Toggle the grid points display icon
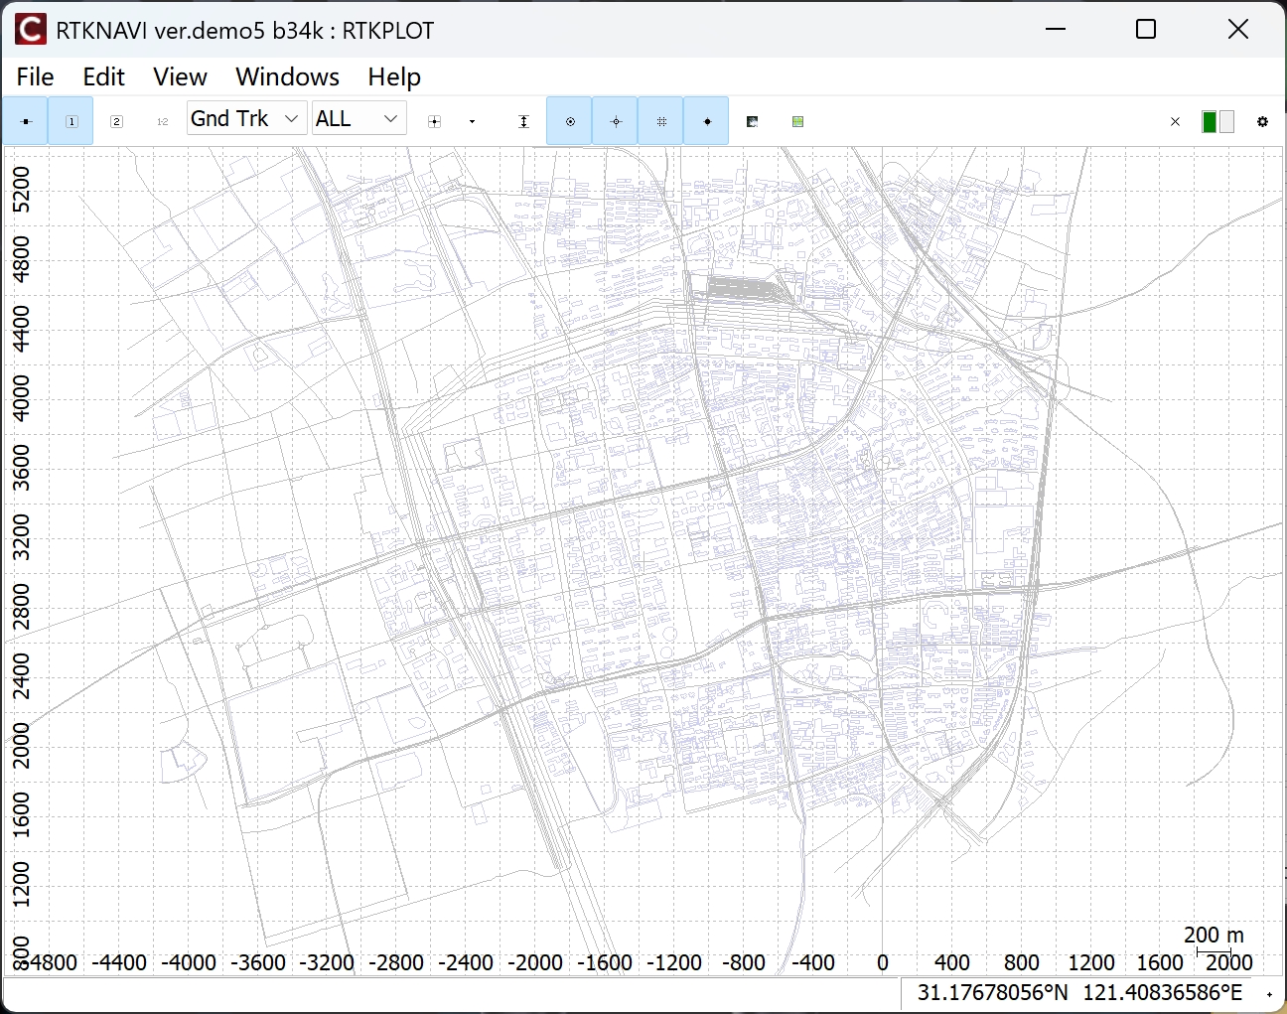This screenshot has height=1014, width=1287. 661,121
